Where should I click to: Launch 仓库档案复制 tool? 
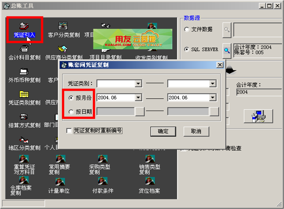click(21, 186)
